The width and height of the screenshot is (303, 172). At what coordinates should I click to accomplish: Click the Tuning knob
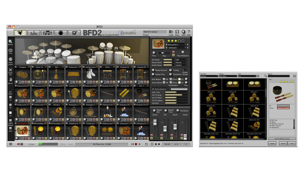170,70
